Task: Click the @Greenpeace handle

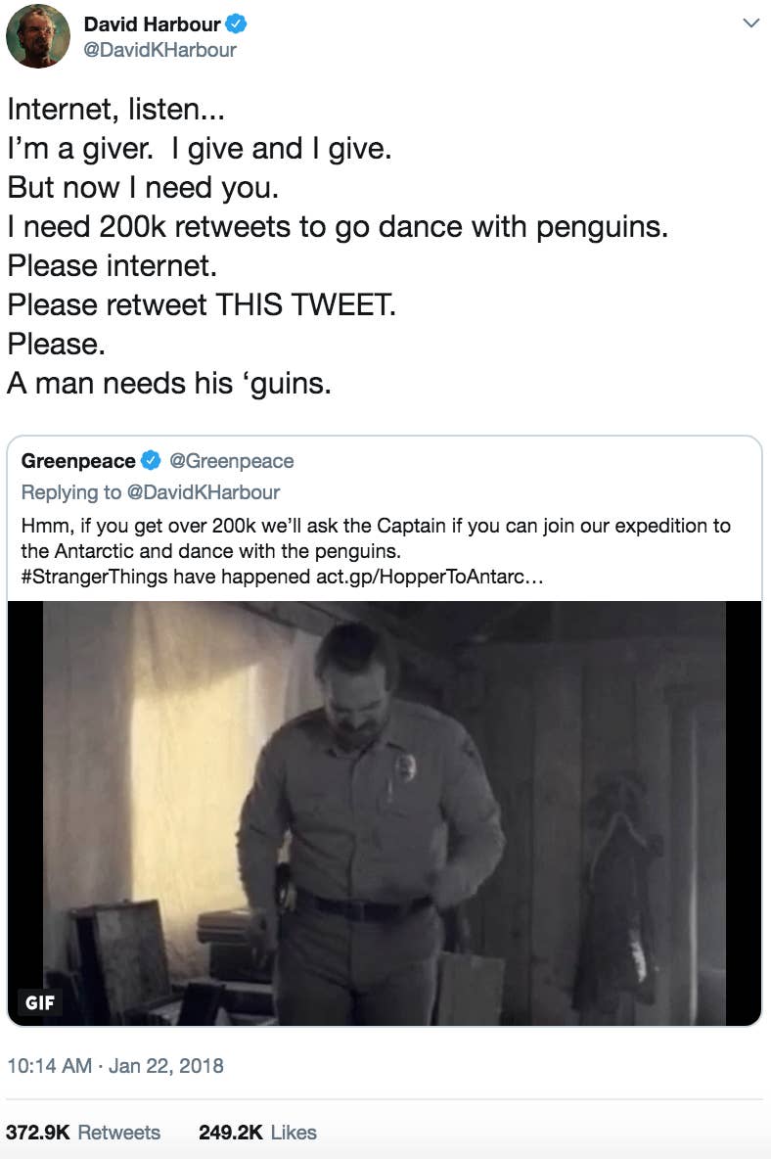Action: [231, 460]
